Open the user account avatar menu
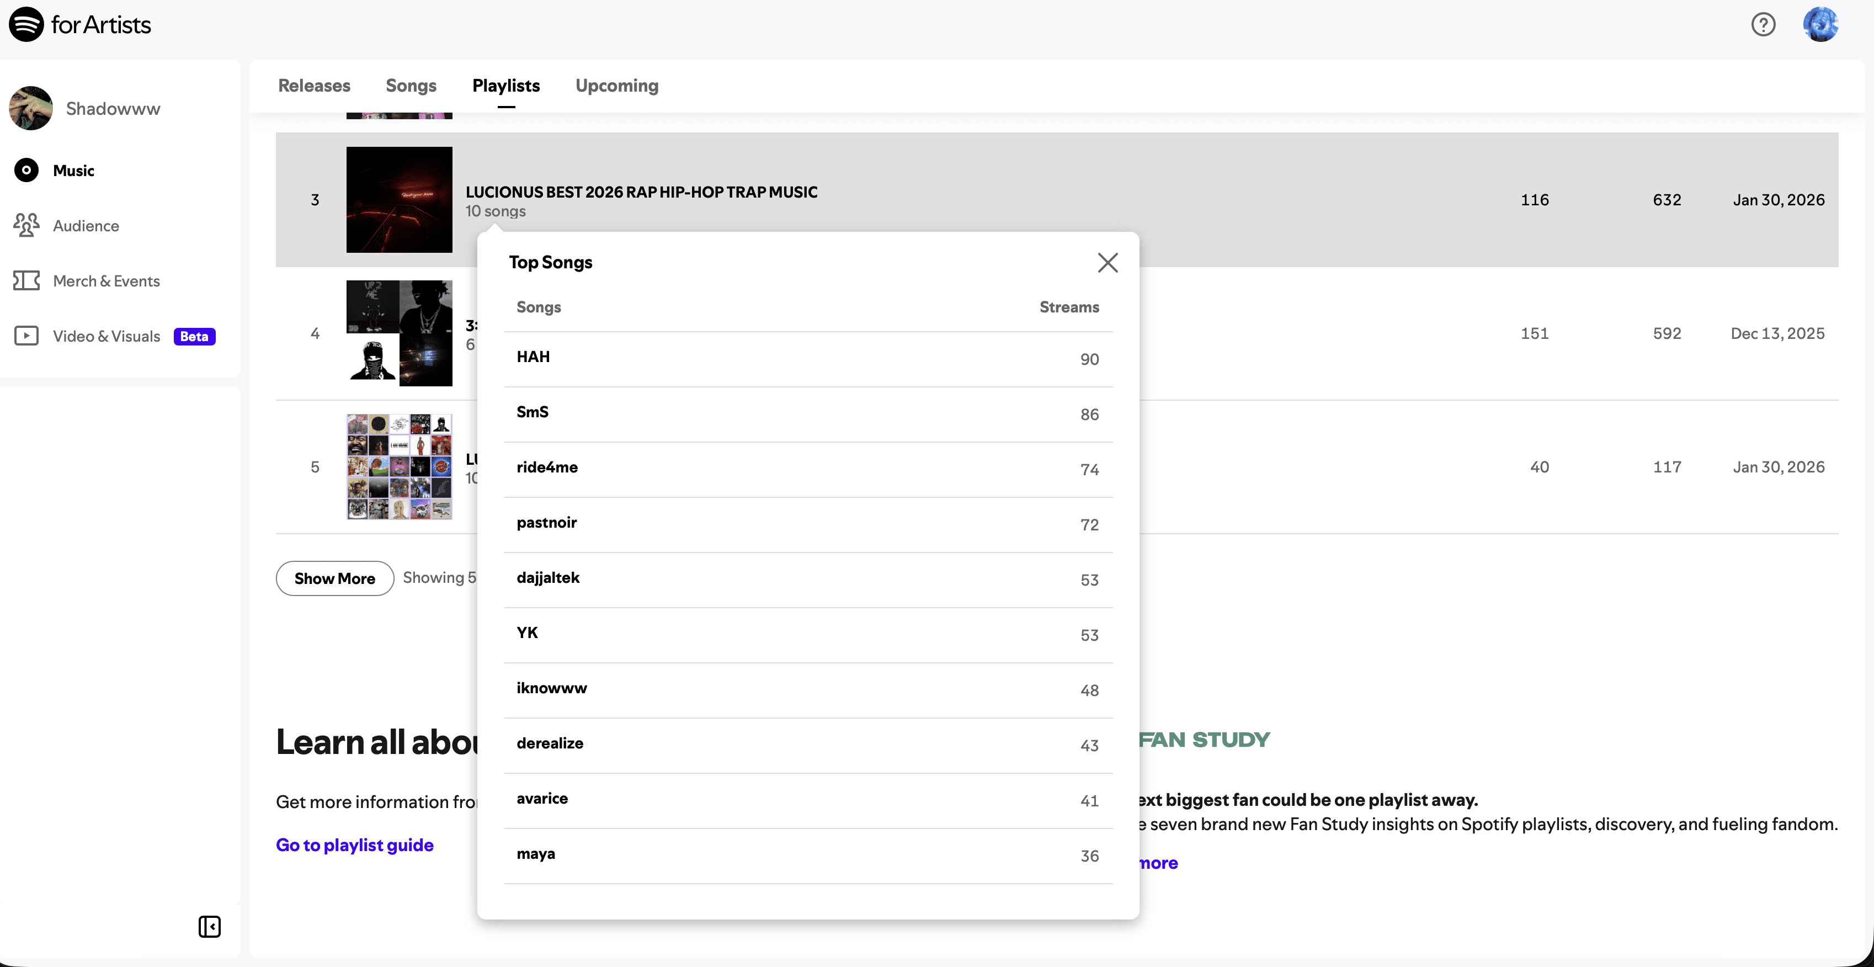1874x967 pixels. [x=1820, y=25]
